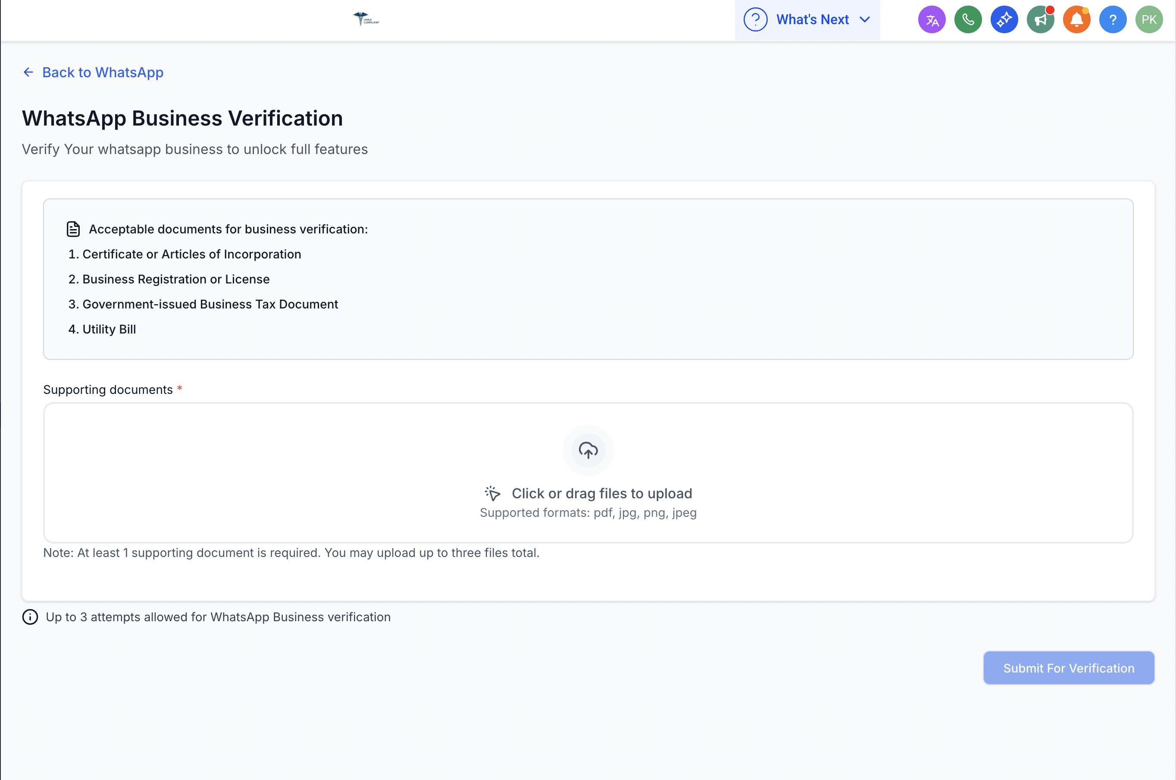1176x780 pixels.
Task: Click the back arrow icon
Action: tap(28, 72)
